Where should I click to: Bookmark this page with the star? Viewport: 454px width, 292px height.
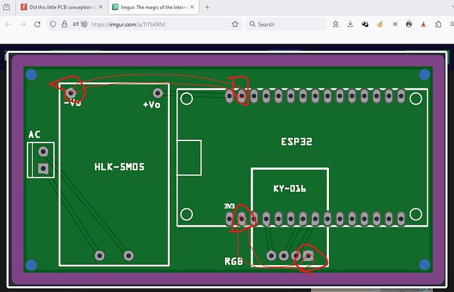pos(235,24)
